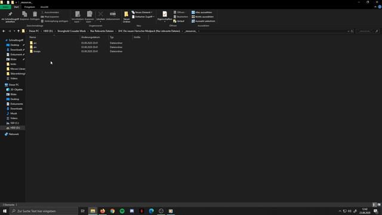
Task: Collapse the ribbon with the chevron
Action: click(375, 7)
